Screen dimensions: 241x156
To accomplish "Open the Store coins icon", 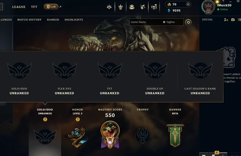I will (x=154, y=7).
